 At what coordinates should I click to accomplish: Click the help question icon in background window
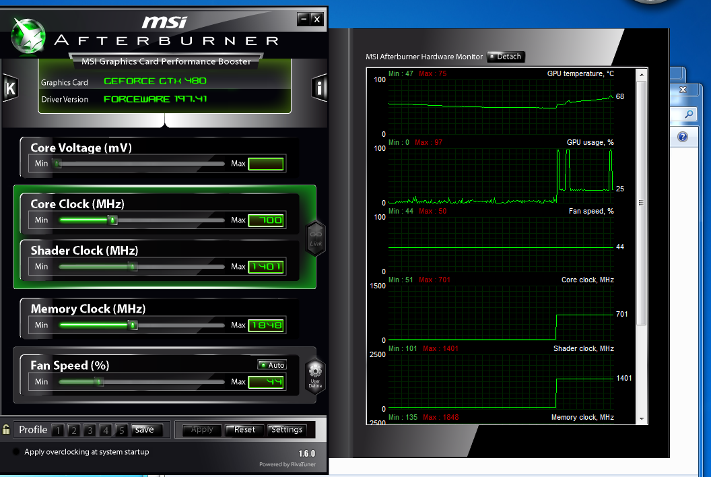click(x=683, y=137)
